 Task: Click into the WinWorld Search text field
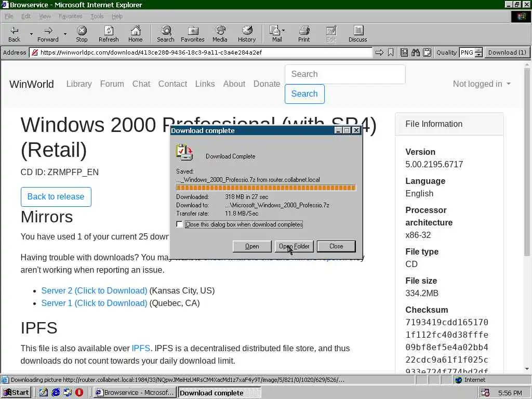[345, 74]
